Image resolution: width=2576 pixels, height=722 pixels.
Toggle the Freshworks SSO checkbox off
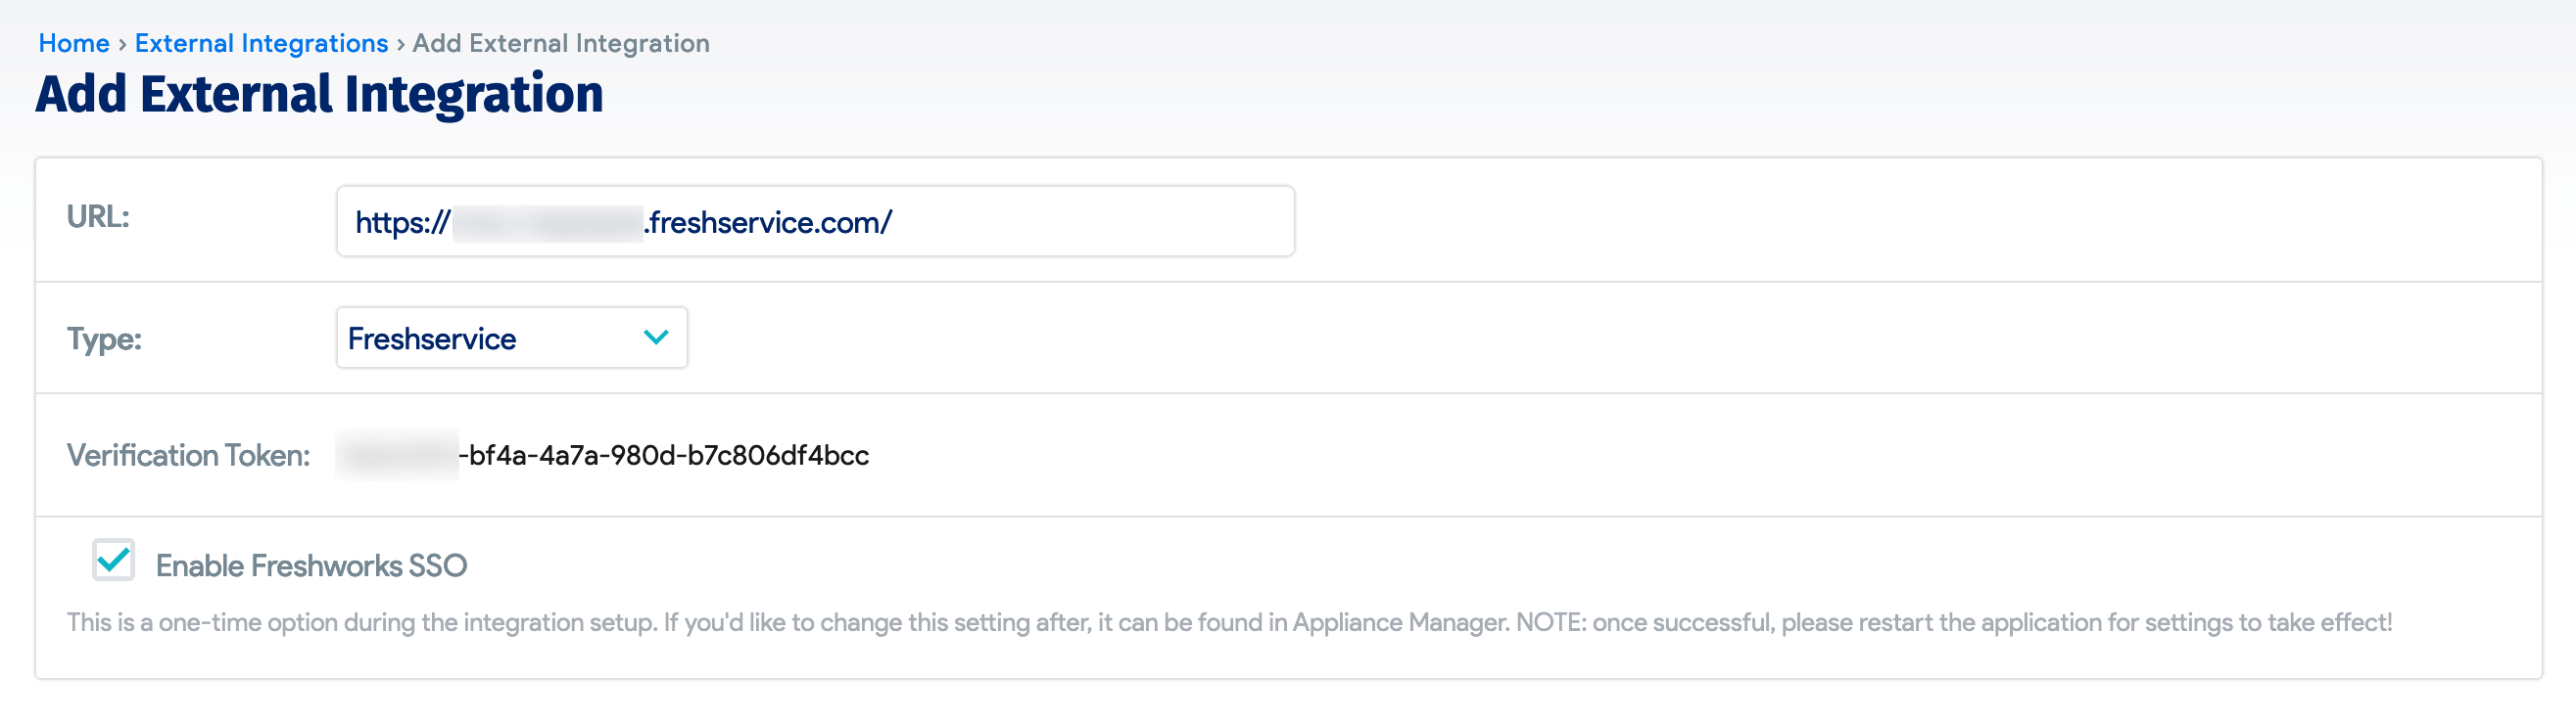113,563
